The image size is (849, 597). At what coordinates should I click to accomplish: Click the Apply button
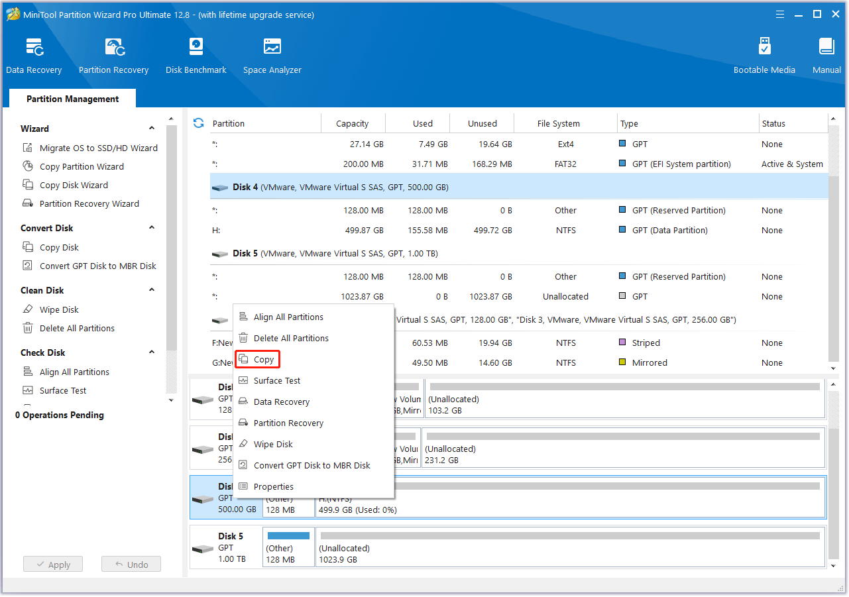(53, 565)
